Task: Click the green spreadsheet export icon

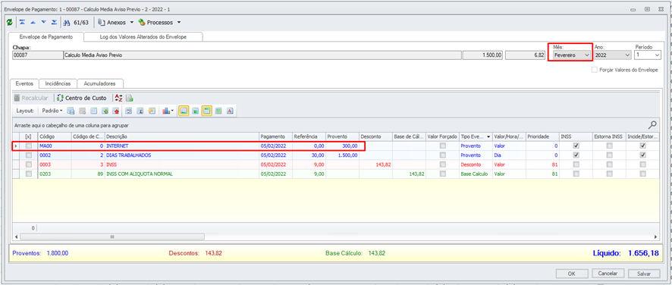Action: pos(218,111)
